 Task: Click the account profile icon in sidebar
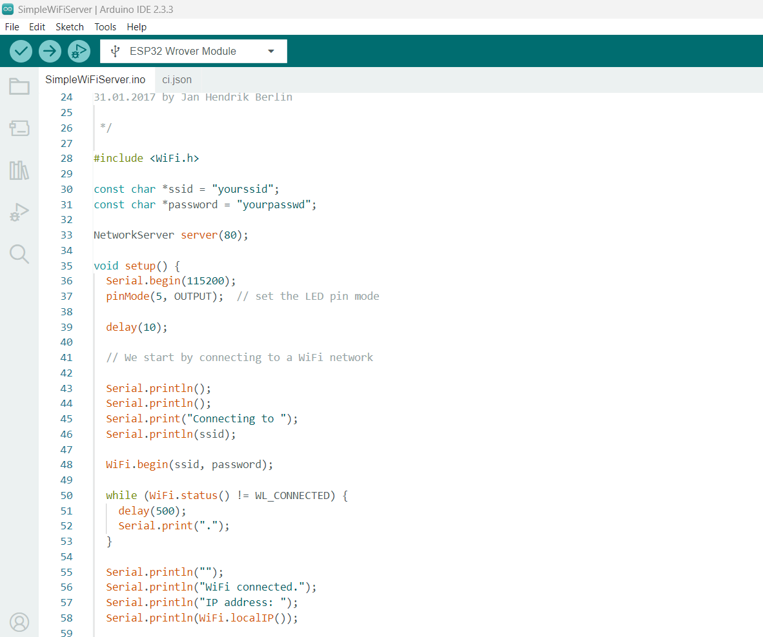(19, 622)
